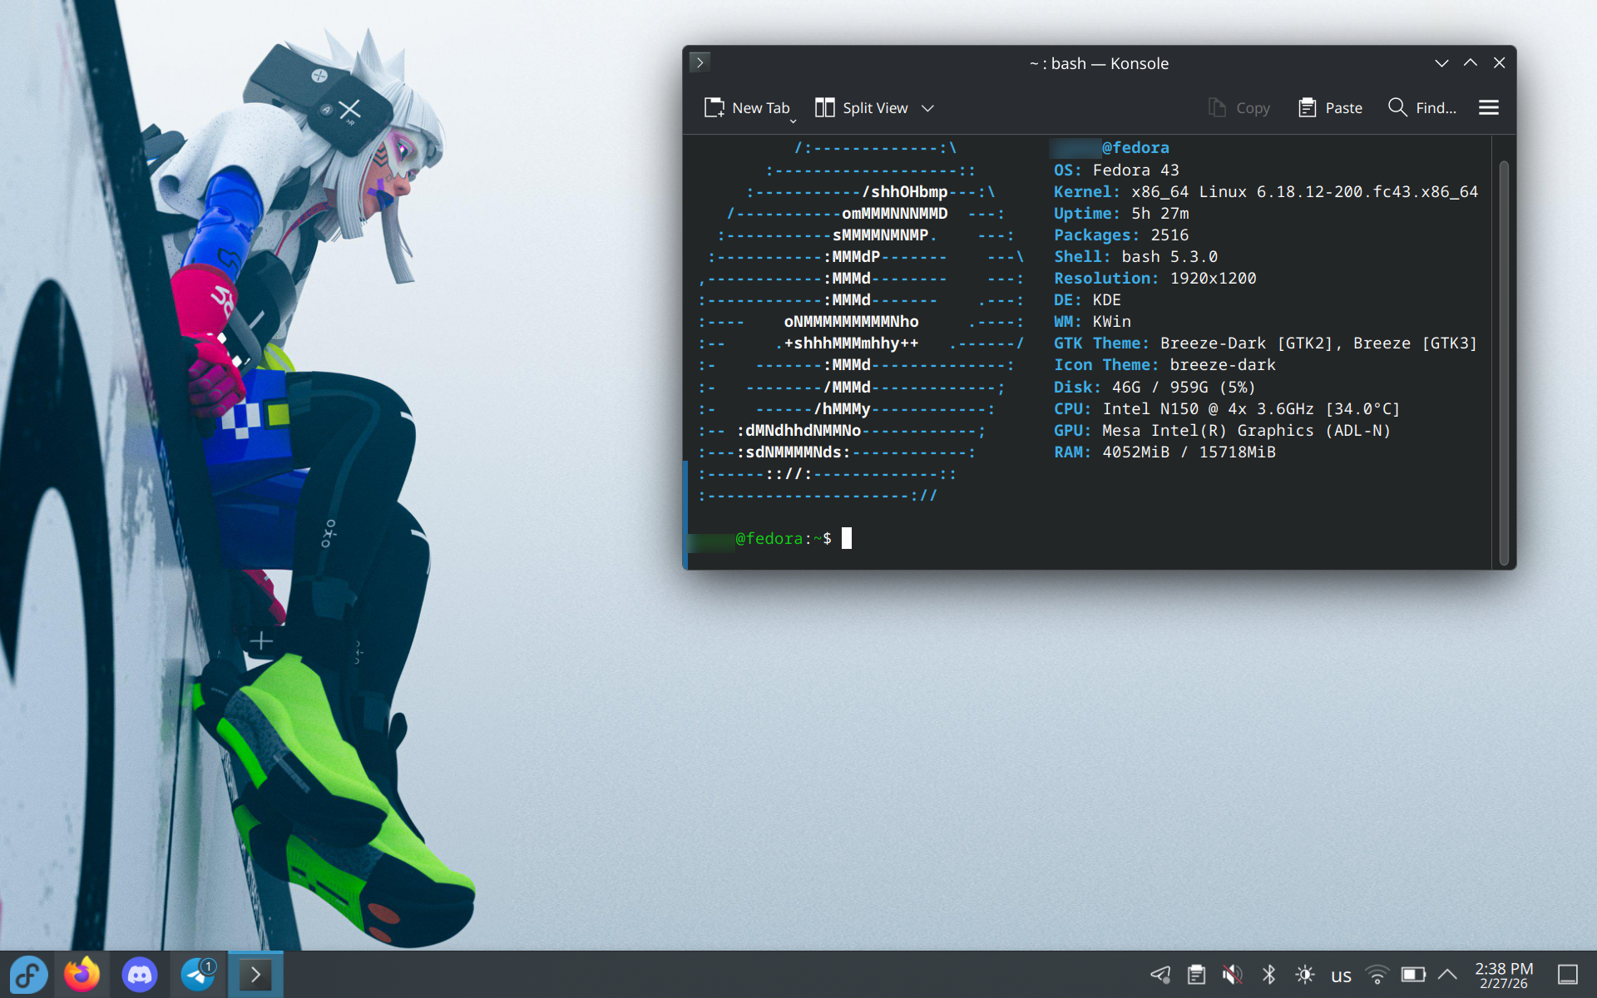Open the Konsole hamburger menu

(1489, 107)
